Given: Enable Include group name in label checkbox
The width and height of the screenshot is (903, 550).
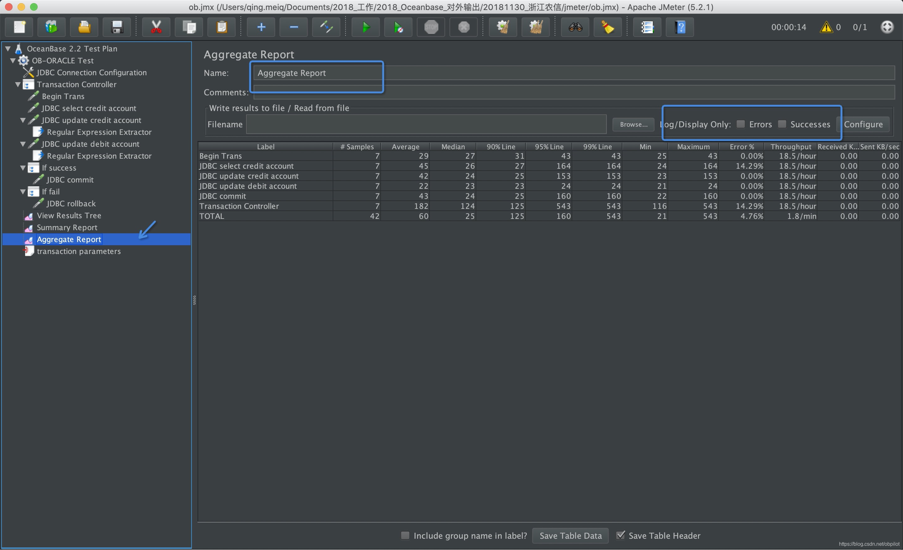Looking at the screenshot, I should (x=405, y=535).
